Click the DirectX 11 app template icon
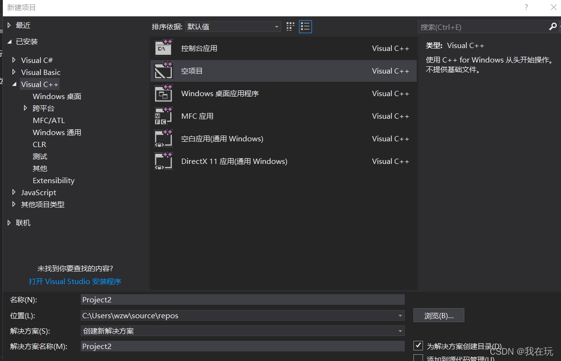The height and width of the screenshot is (361, 561). [163, 161]
